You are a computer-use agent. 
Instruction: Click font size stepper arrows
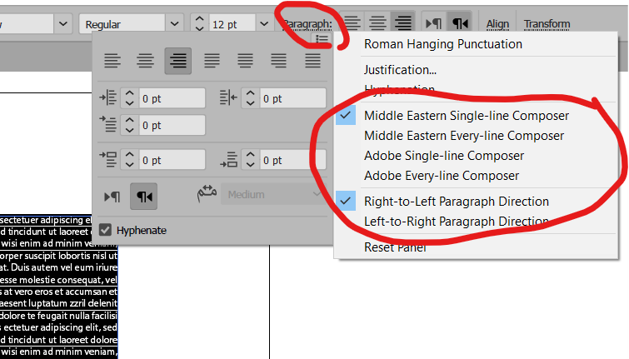pos(199,23)
